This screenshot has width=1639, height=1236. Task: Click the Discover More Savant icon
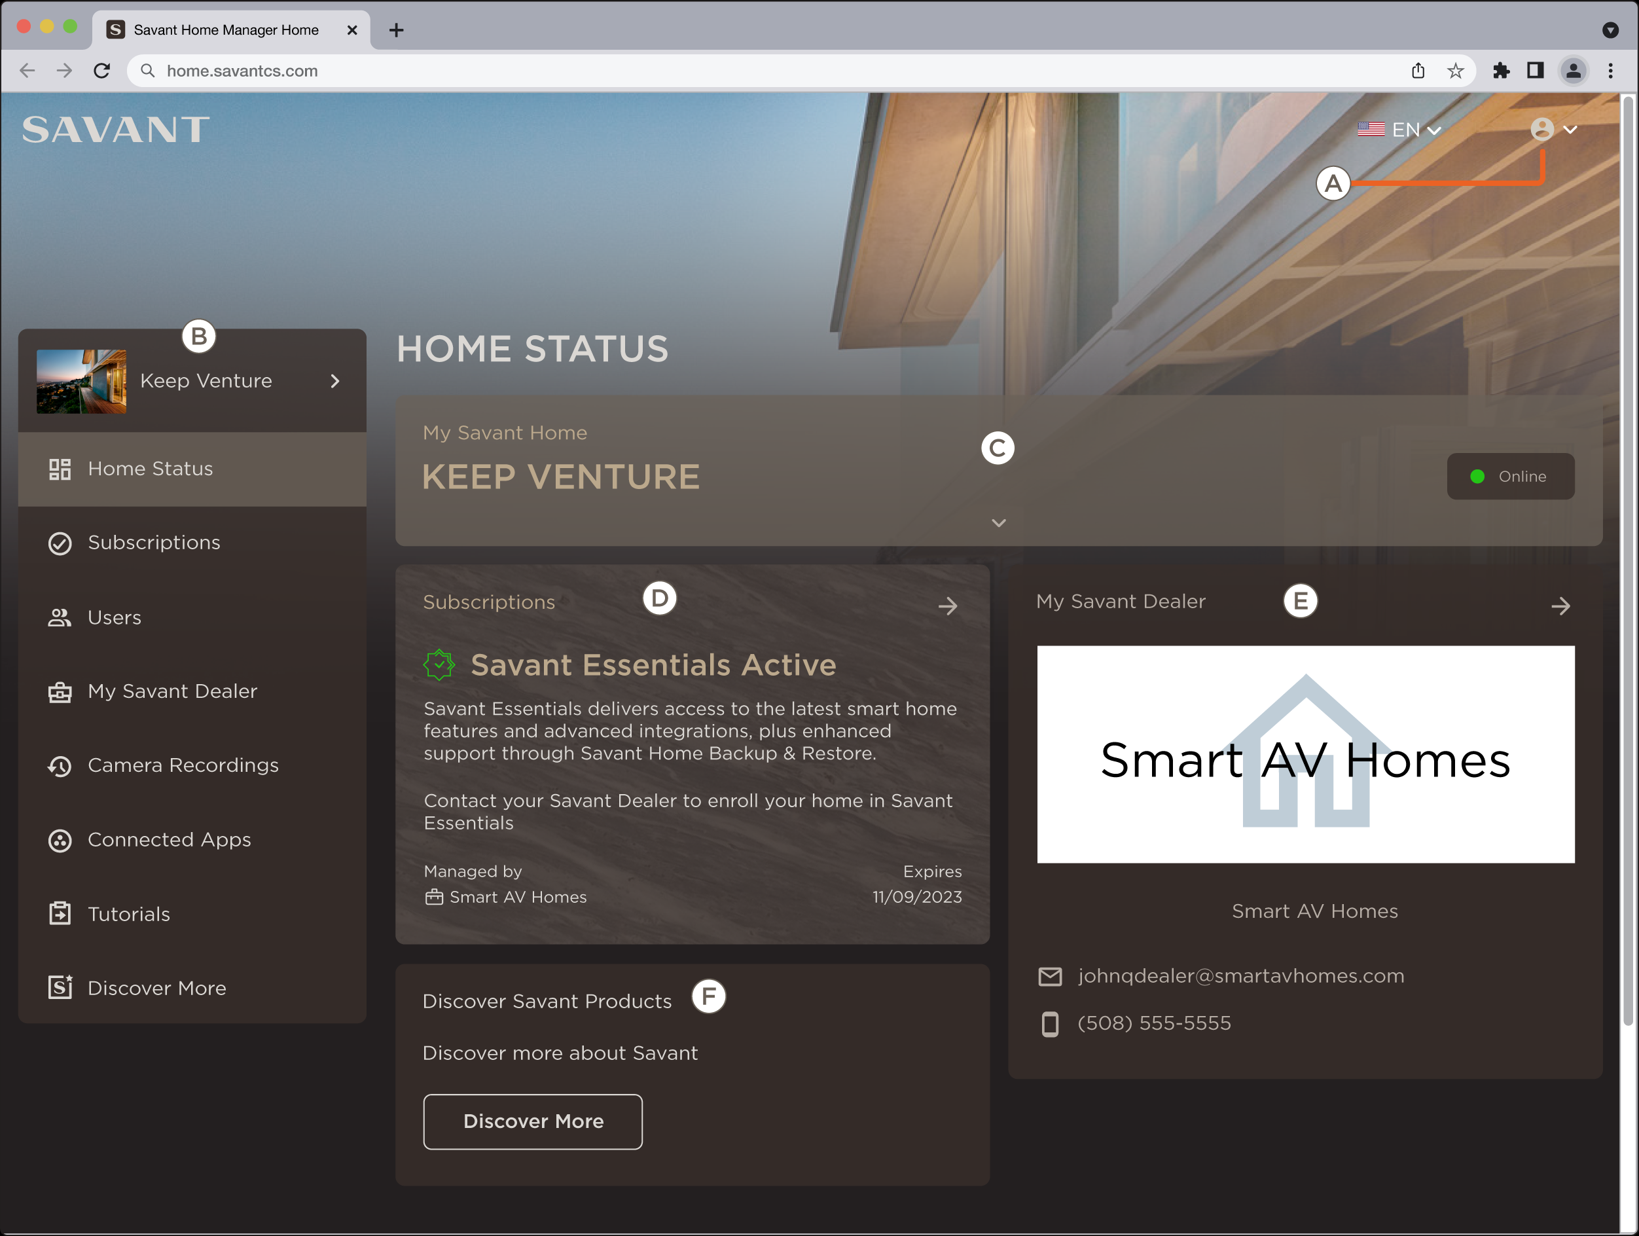60,988
